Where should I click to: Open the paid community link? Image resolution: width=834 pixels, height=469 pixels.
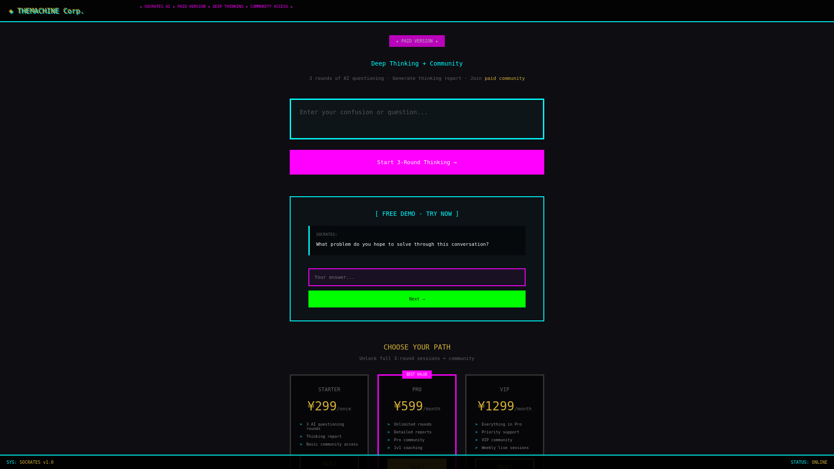(x=505, y=79)
